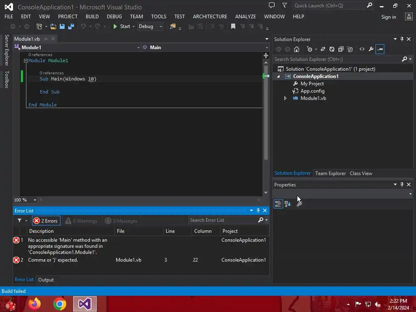416x312 pixels.
Task: Open the BUILD menu
Action: [x=92, y=16]
